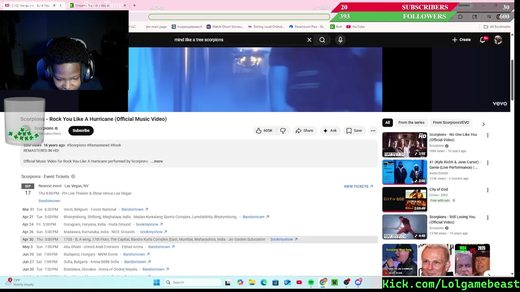
Task: Open bookmyshow link for Gurugram show
Action: click(x=149, y=224)
